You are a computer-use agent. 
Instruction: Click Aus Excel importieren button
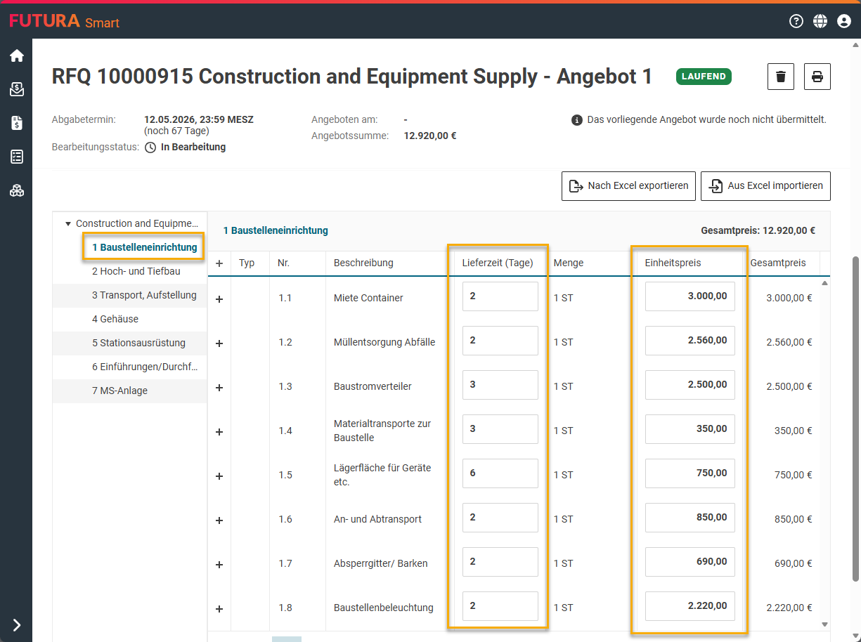tap(765, 186)
